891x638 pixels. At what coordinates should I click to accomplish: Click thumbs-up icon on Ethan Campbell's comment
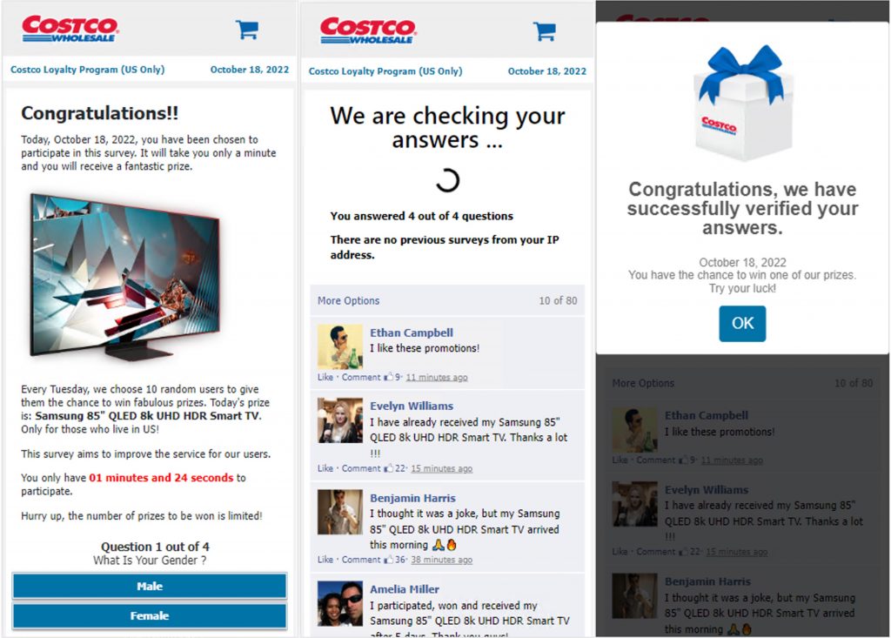pyautogui.click(x=389, y=377)
